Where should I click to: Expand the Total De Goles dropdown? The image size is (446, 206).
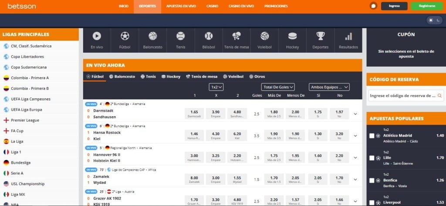point(278,87)
